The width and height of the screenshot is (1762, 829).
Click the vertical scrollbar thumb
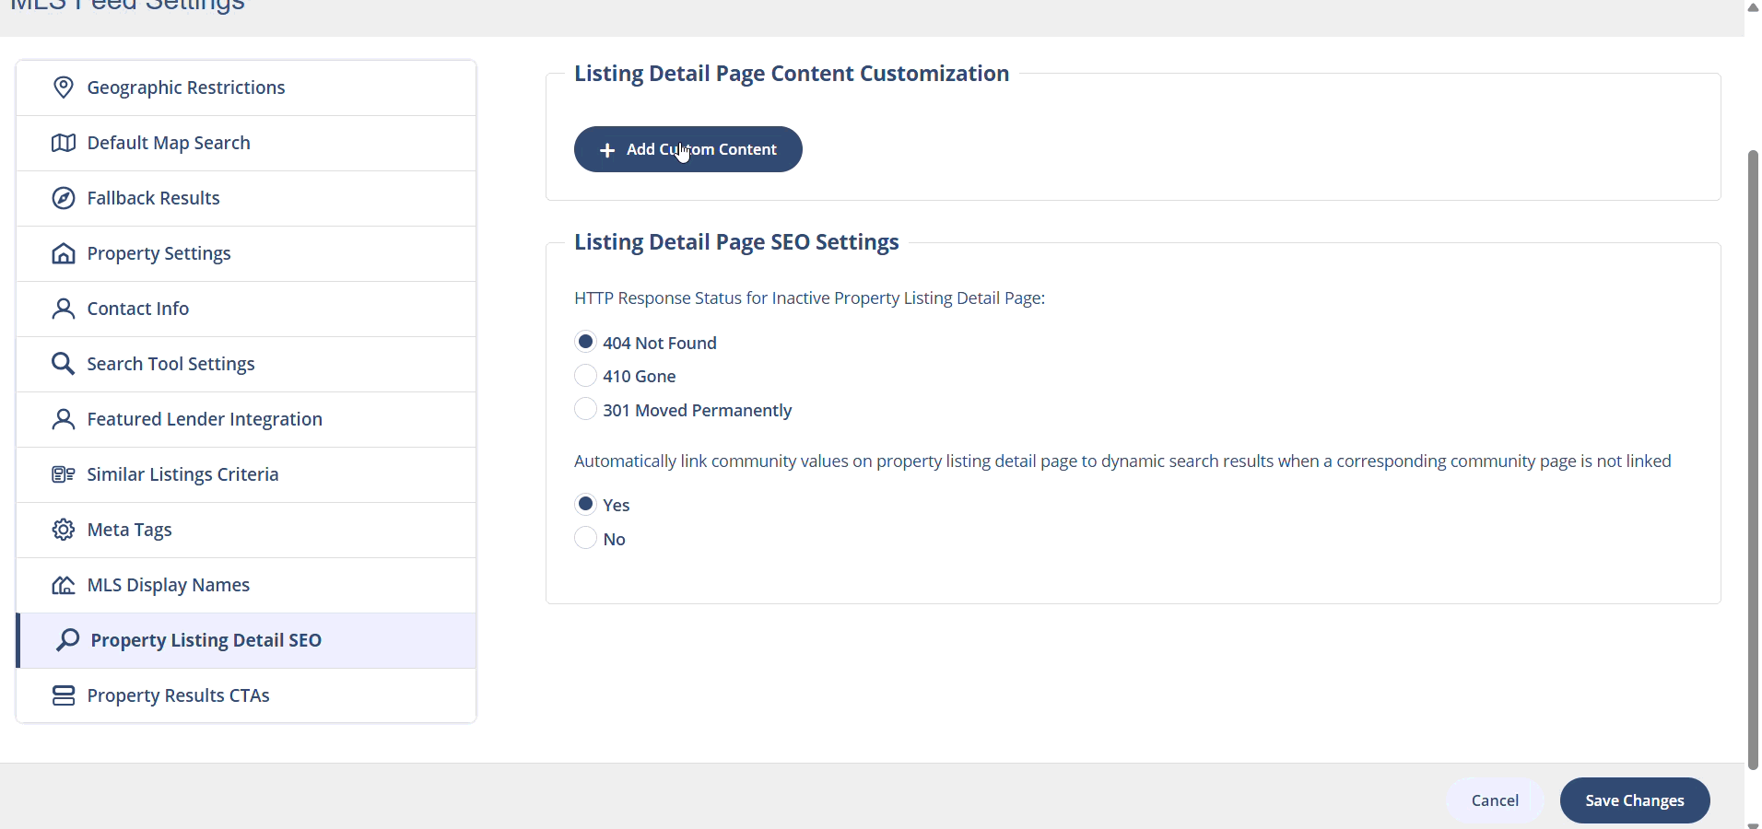(1753, 459)
